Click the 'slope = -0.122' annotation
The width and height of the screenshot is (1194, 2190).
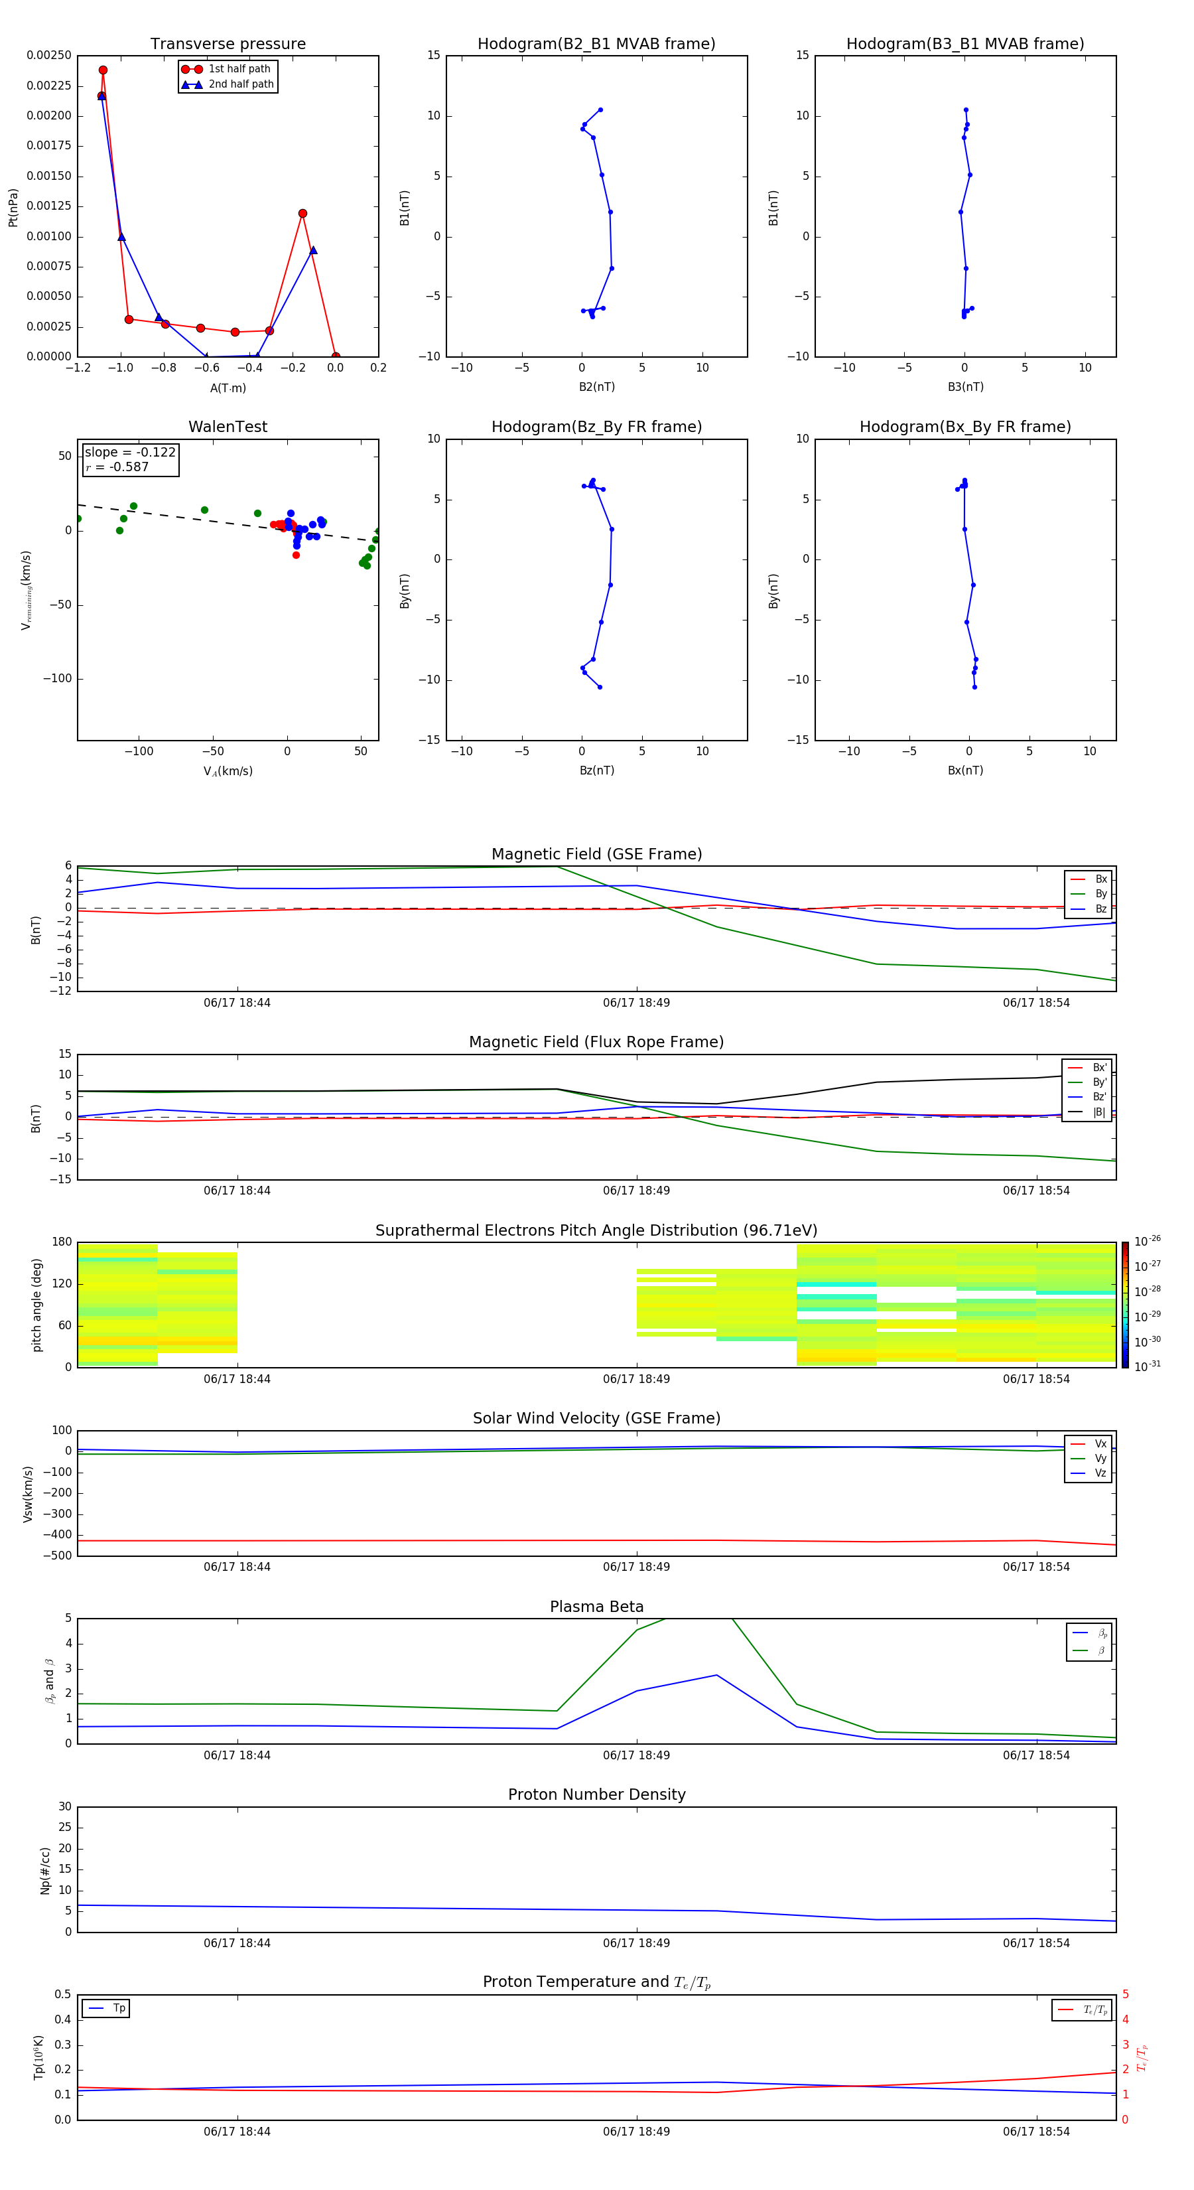tap(130, 453)
